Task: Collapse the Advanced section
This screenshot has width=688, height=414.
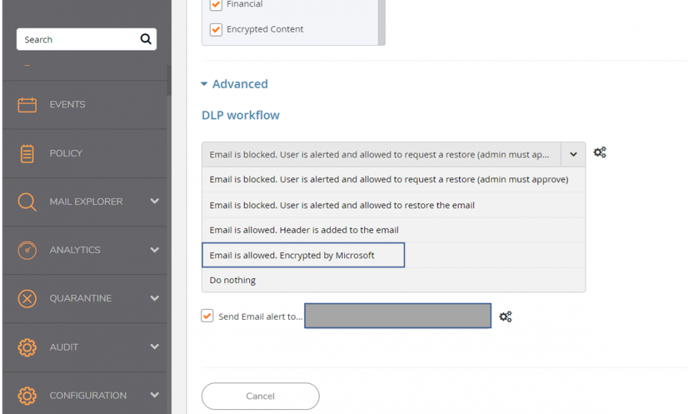Action: 204,84
